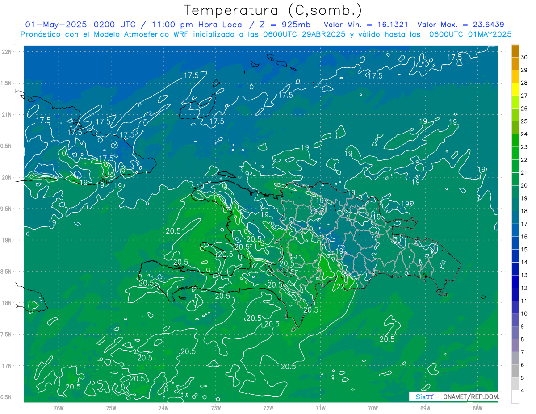The image size is (536, 414).
Task: Click the "71W" longitude axis label
Action: [x=320, y=408]
